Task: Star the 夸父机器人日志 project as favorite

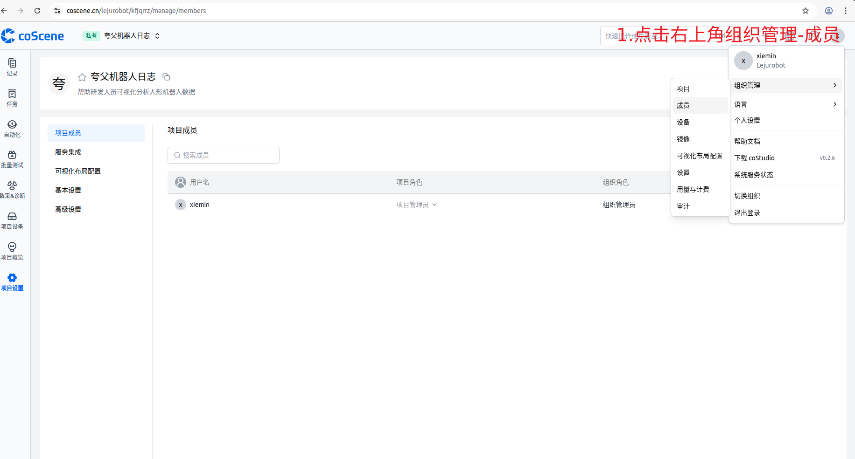Action: (82, 77)
